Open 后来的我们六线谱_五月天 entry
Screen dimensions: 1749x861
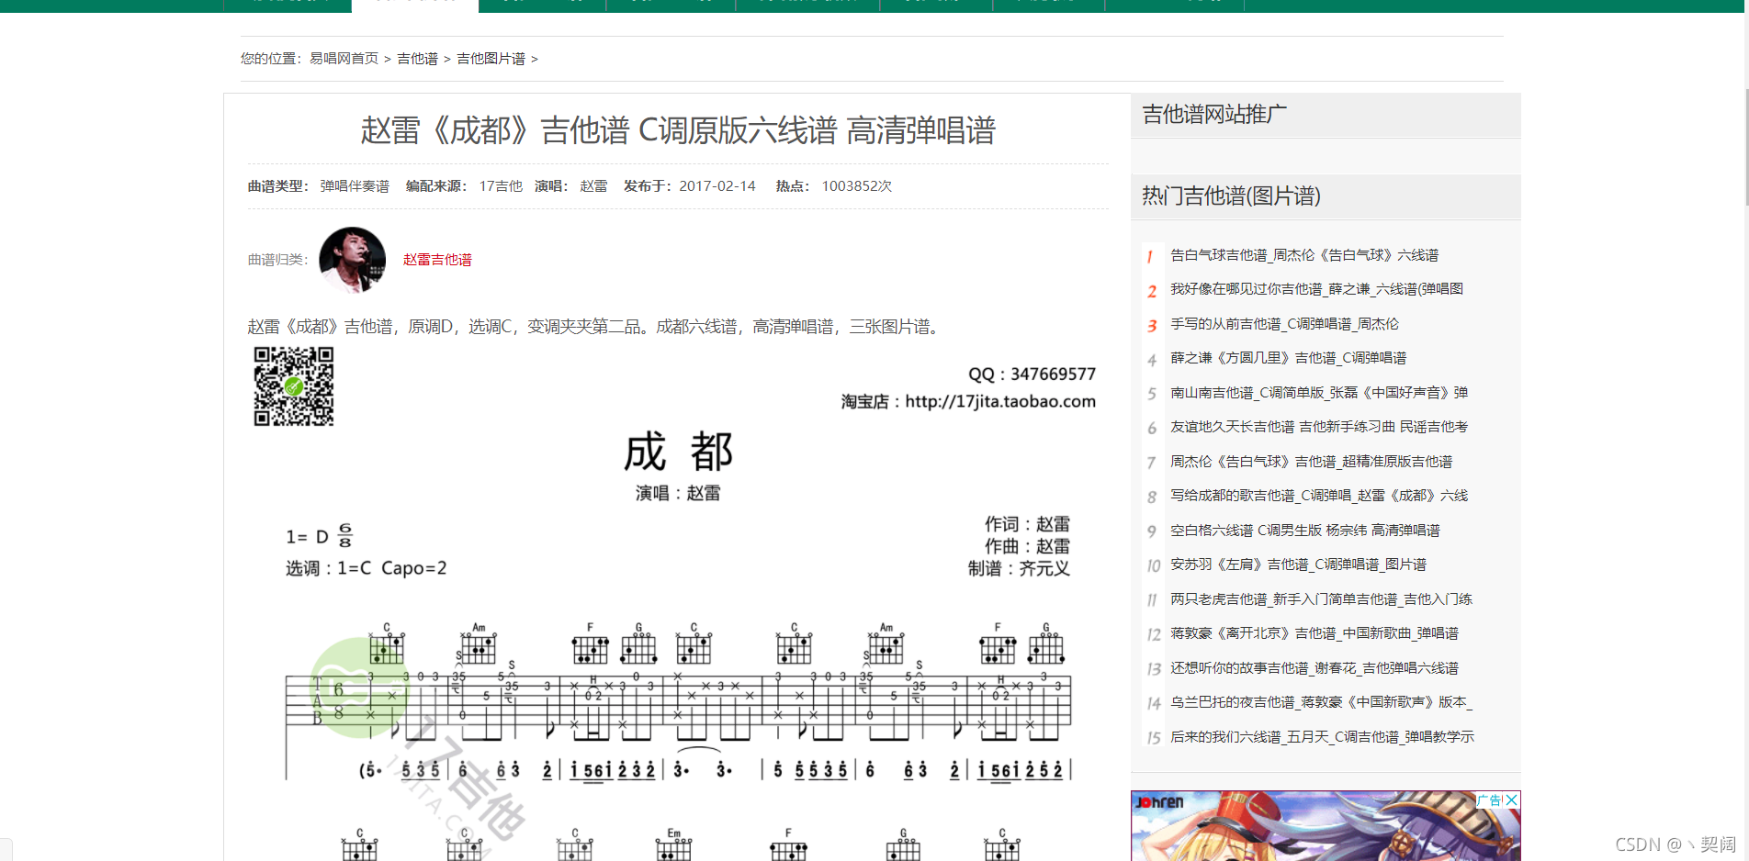click(x=1322, y=737)
